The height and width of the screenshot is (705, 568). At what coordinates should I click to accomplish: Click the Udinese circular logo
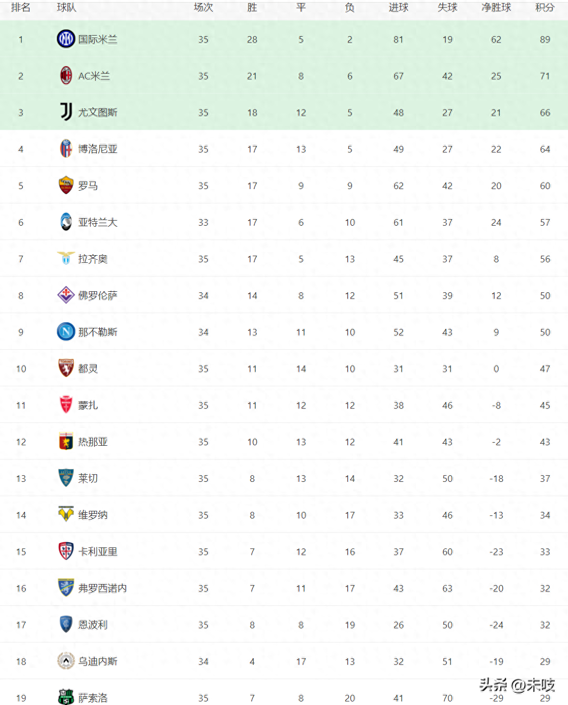click(66, 661)
